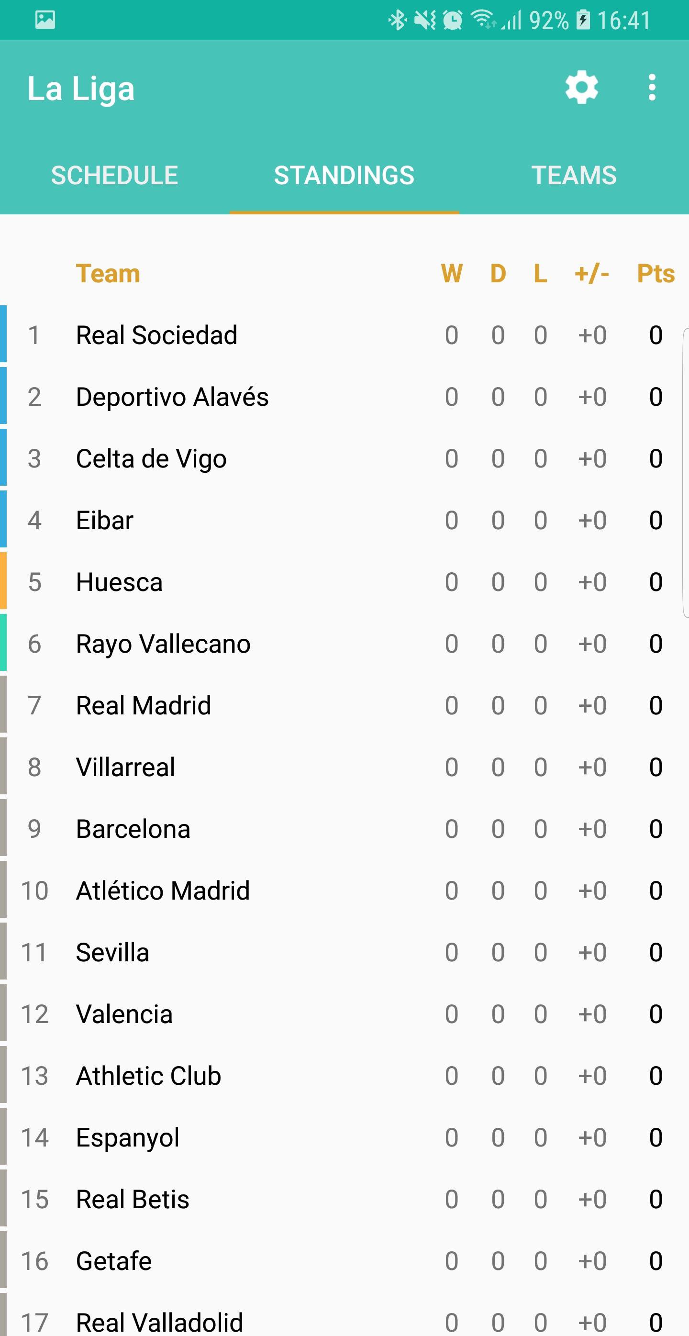Grab the scrollbar on the right edge
Viewport: 689px width, 1336px height.
point(685,472)
